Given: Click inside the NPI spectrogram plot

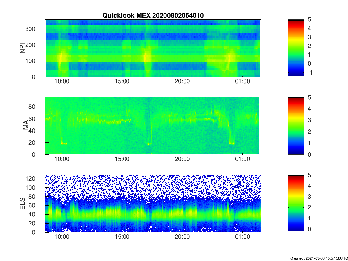Looking at the screenshot, I should [153, 48].
